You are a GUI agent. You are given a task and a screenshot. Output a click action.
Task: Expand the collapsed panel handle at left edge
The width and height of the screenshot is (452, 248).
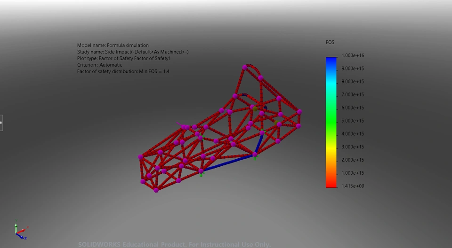(1, 123)
